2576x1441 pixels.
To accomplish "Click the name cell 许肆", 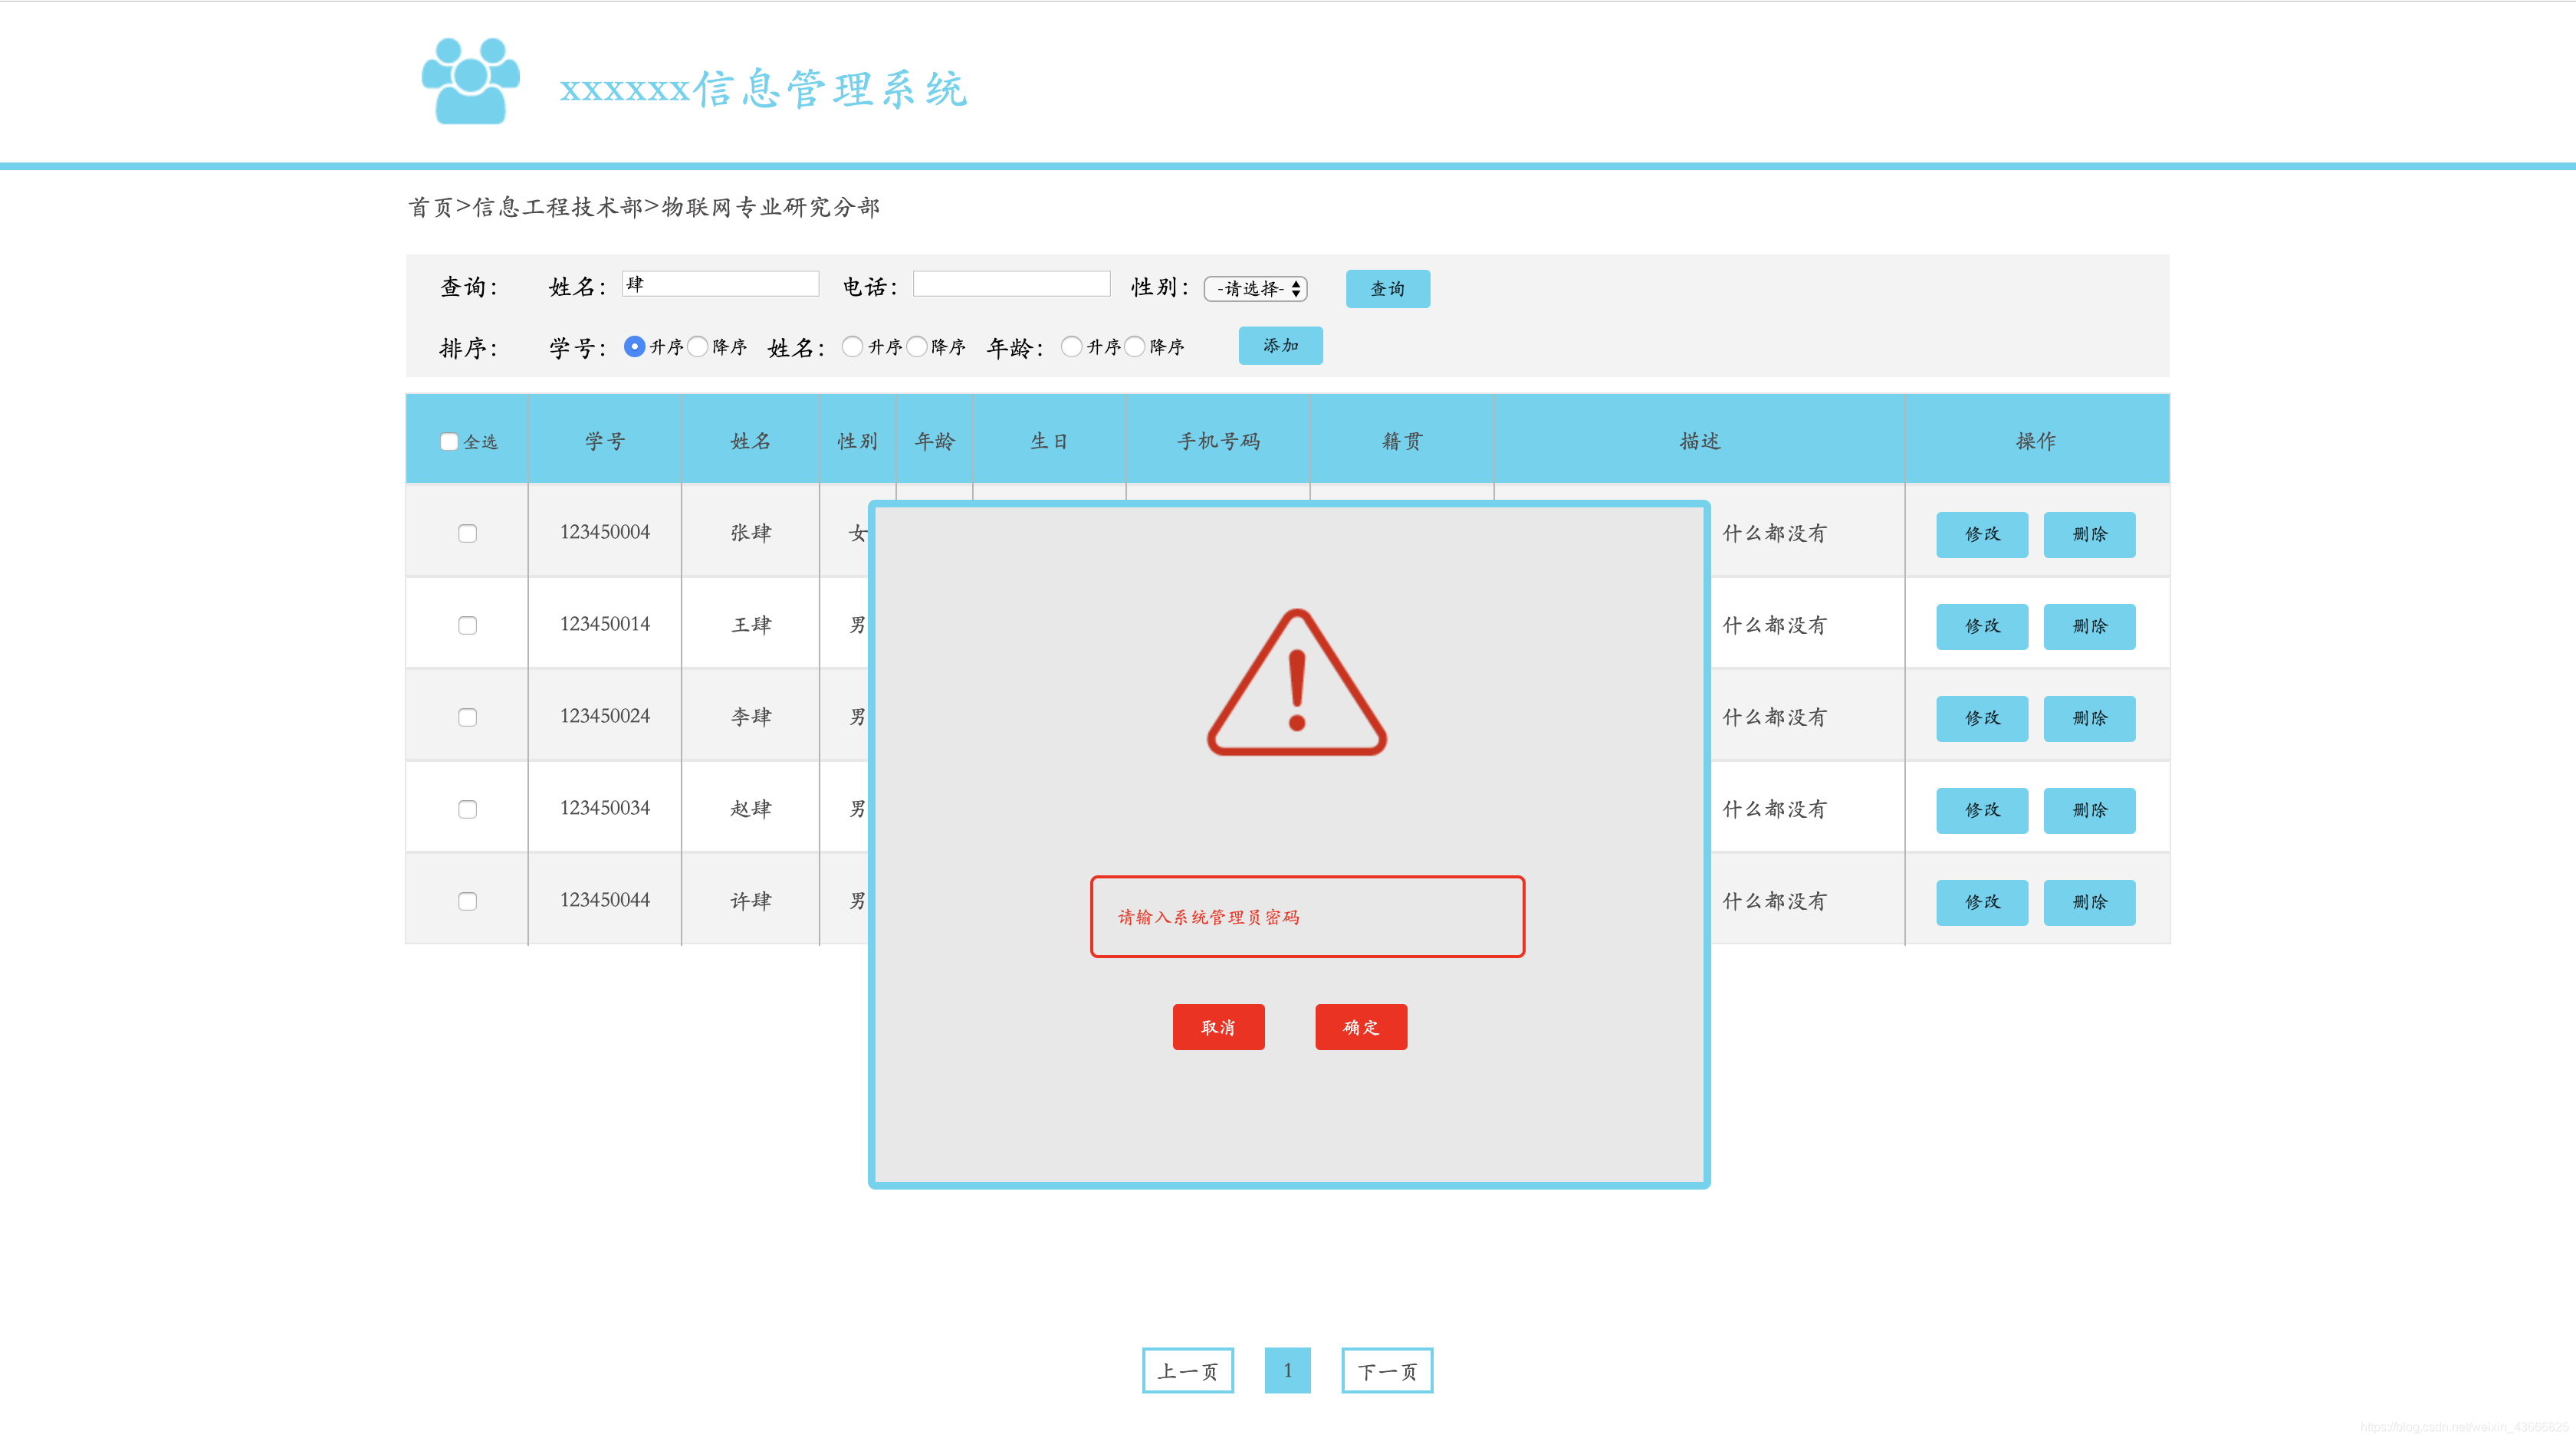I will (751, 901).
